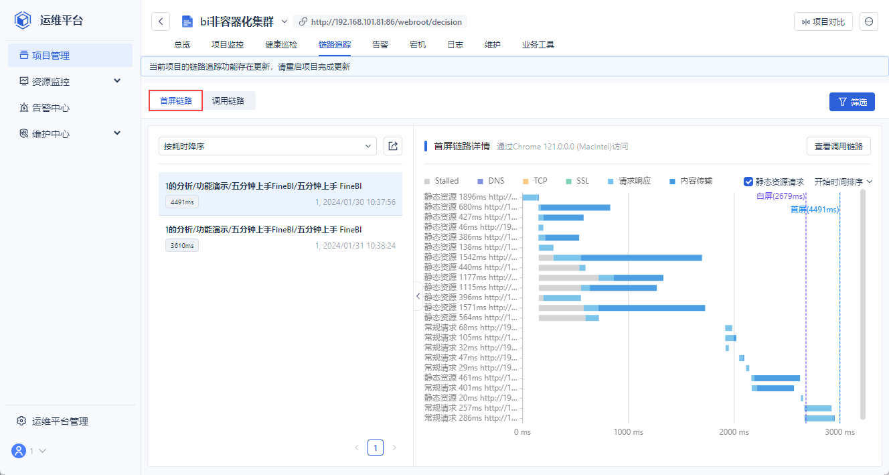Select the 3610ms trace record
This screenshot has width=889, height=475.
tap(280, 237)
